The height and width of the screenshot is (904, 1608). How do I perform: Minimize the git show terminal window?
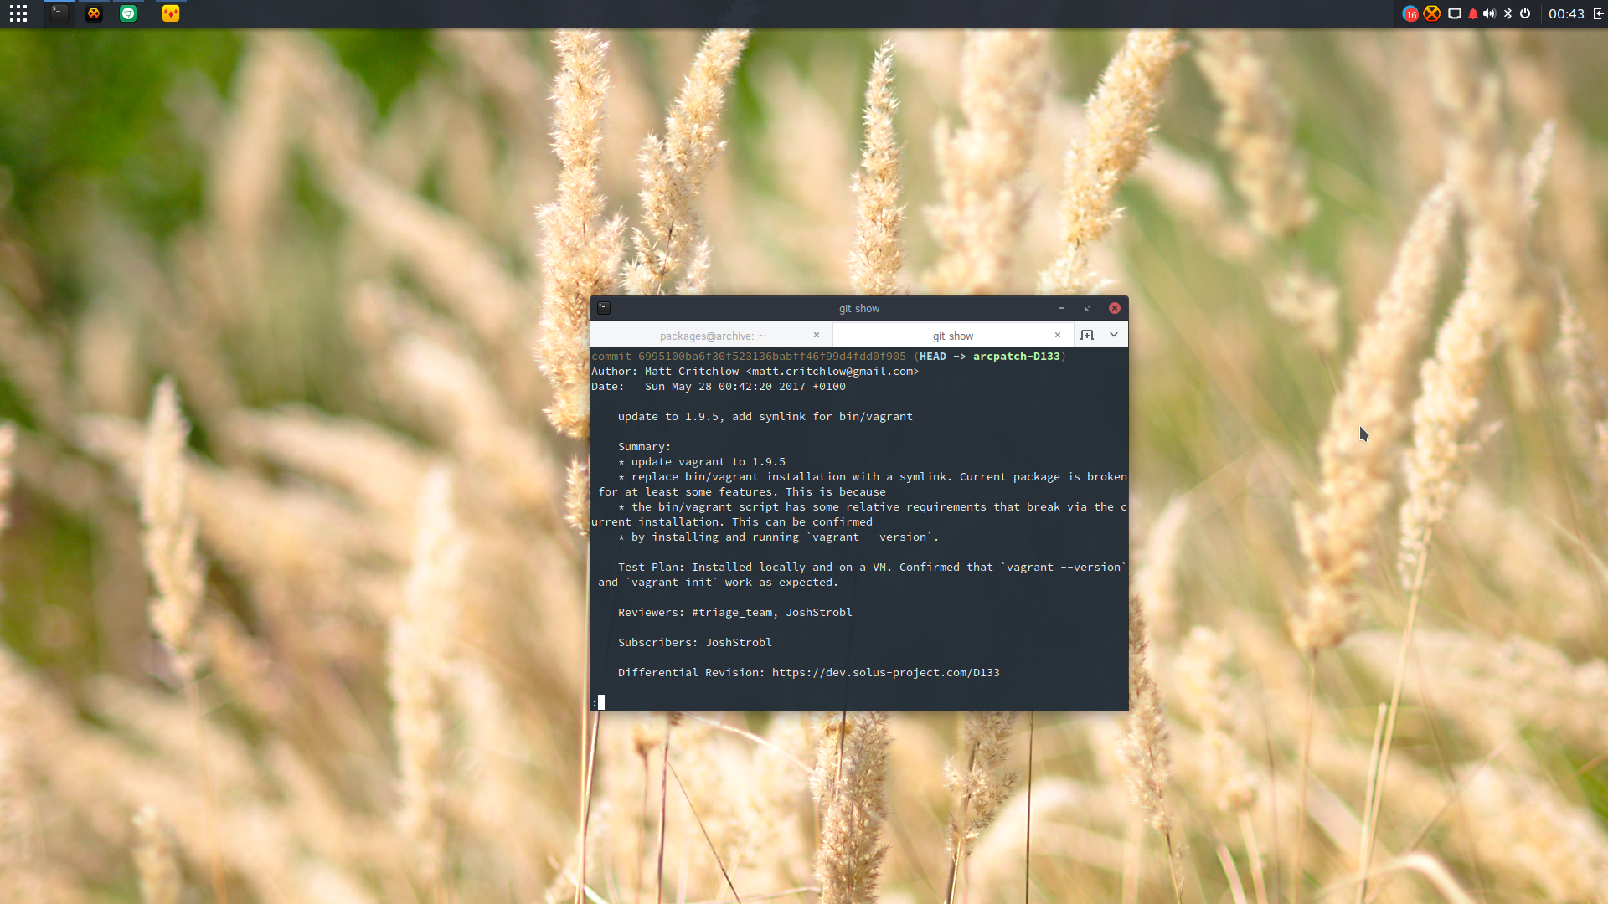1061,308
